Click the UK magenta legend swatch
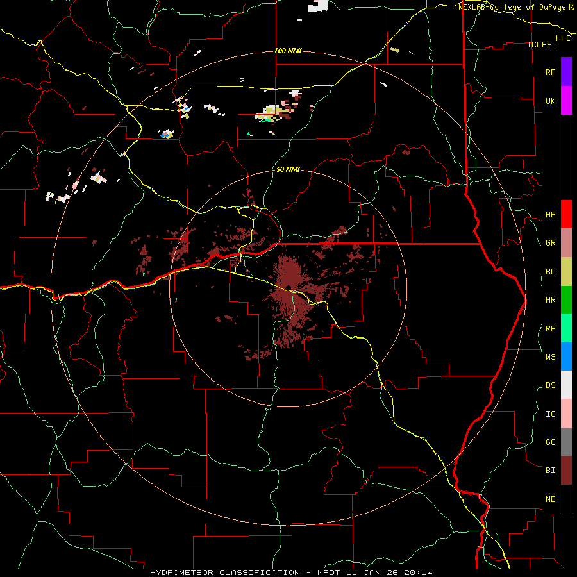577x577 pixels. click(566, 101)
